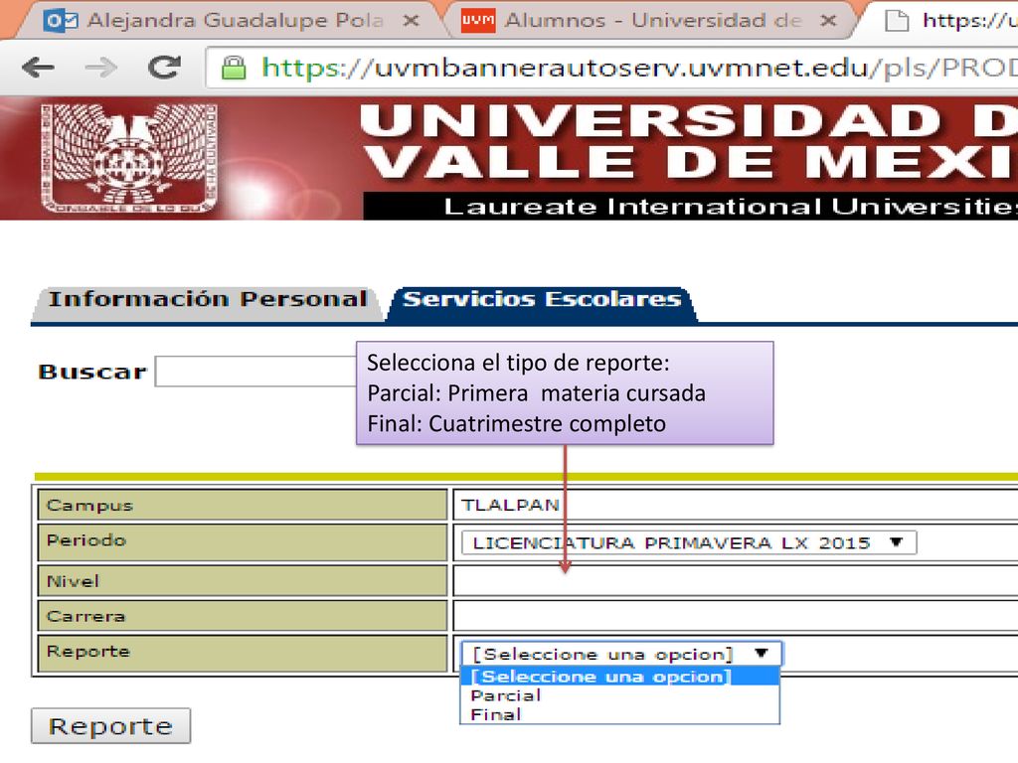
Task: Click the Periodo row label
Action: click(x=243, y=542)
